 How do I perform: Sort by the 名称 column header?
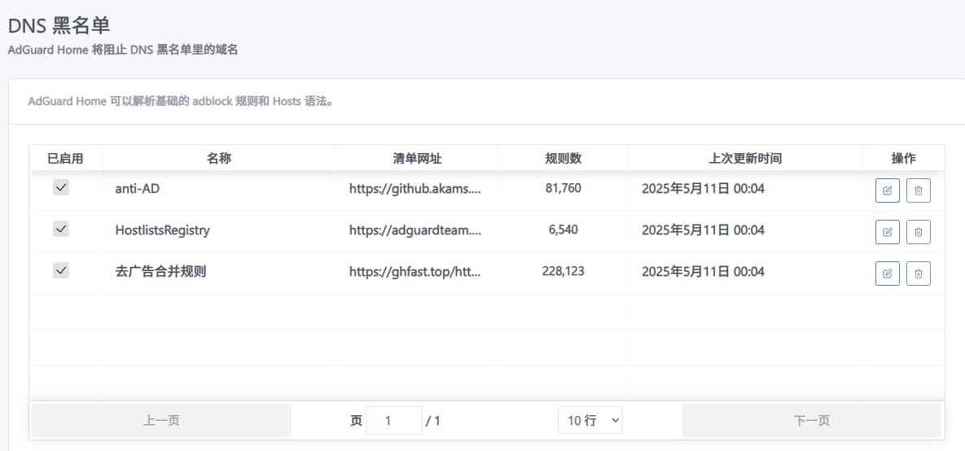pos(219,158)
